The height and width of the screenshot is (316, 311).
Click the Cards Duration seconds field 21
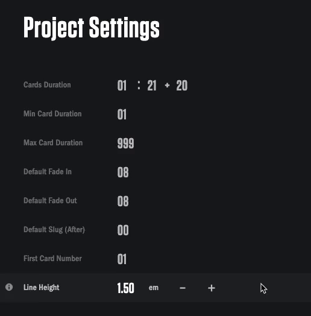(x=152, y=86)
